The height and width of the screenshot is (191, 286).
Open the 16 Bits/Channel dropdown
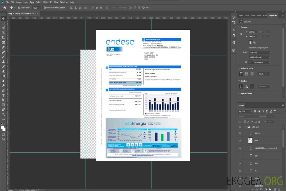[x=259, y=57]
